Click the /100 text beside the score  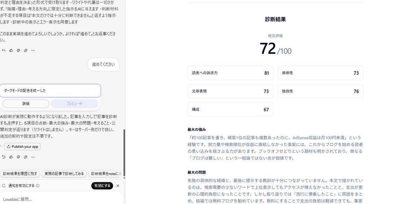285,51
